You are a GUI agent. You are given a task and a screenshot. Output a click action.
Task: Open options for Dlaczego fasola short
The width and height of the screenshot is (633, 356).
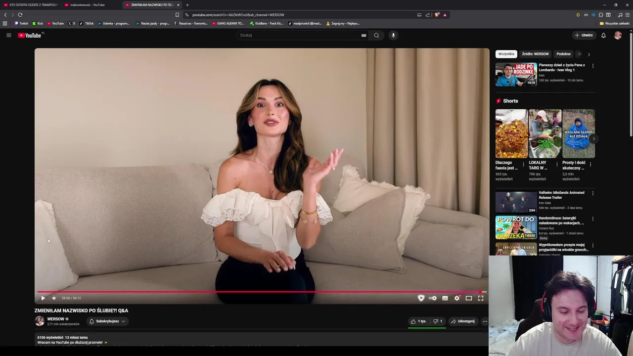coord(523,164)
